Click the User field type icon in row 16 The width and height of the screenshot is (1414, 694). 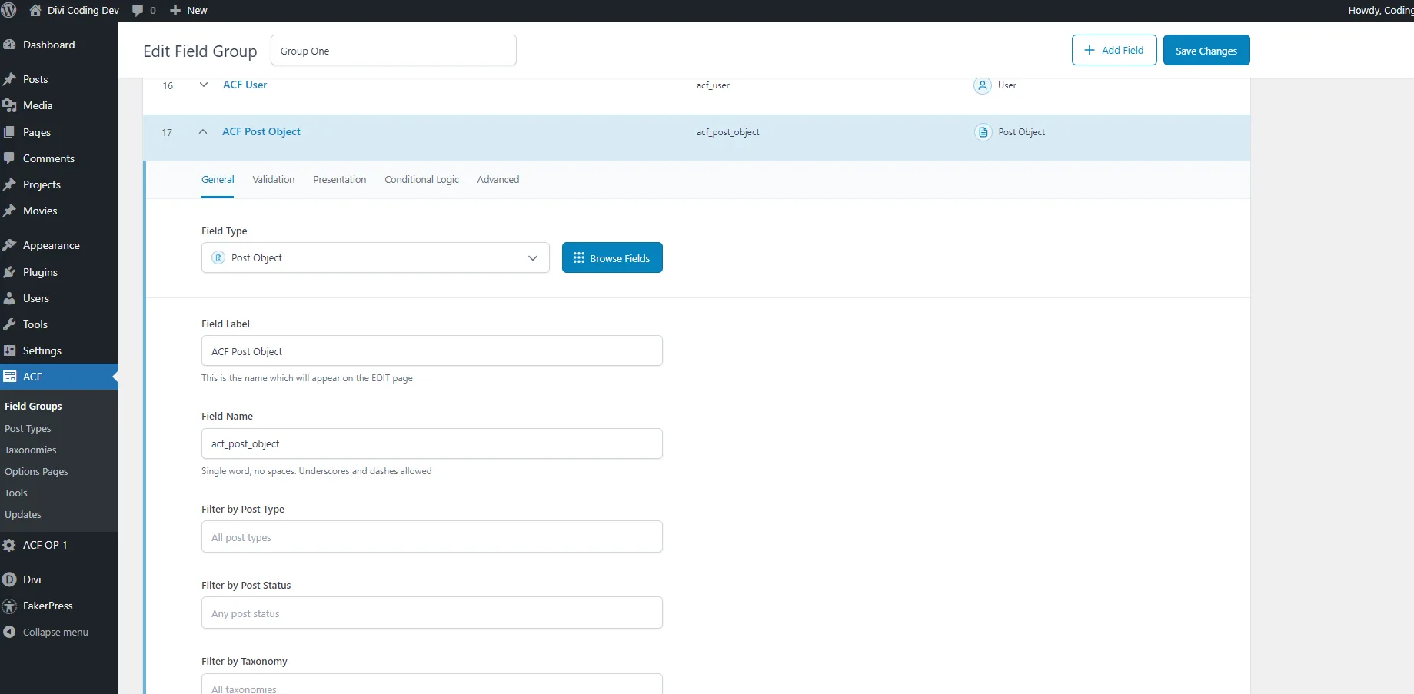[982, 85]
